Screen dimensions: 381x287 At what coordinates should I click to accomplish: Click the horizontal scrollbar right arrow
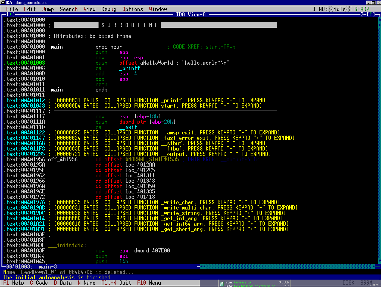tap(374, 266)
